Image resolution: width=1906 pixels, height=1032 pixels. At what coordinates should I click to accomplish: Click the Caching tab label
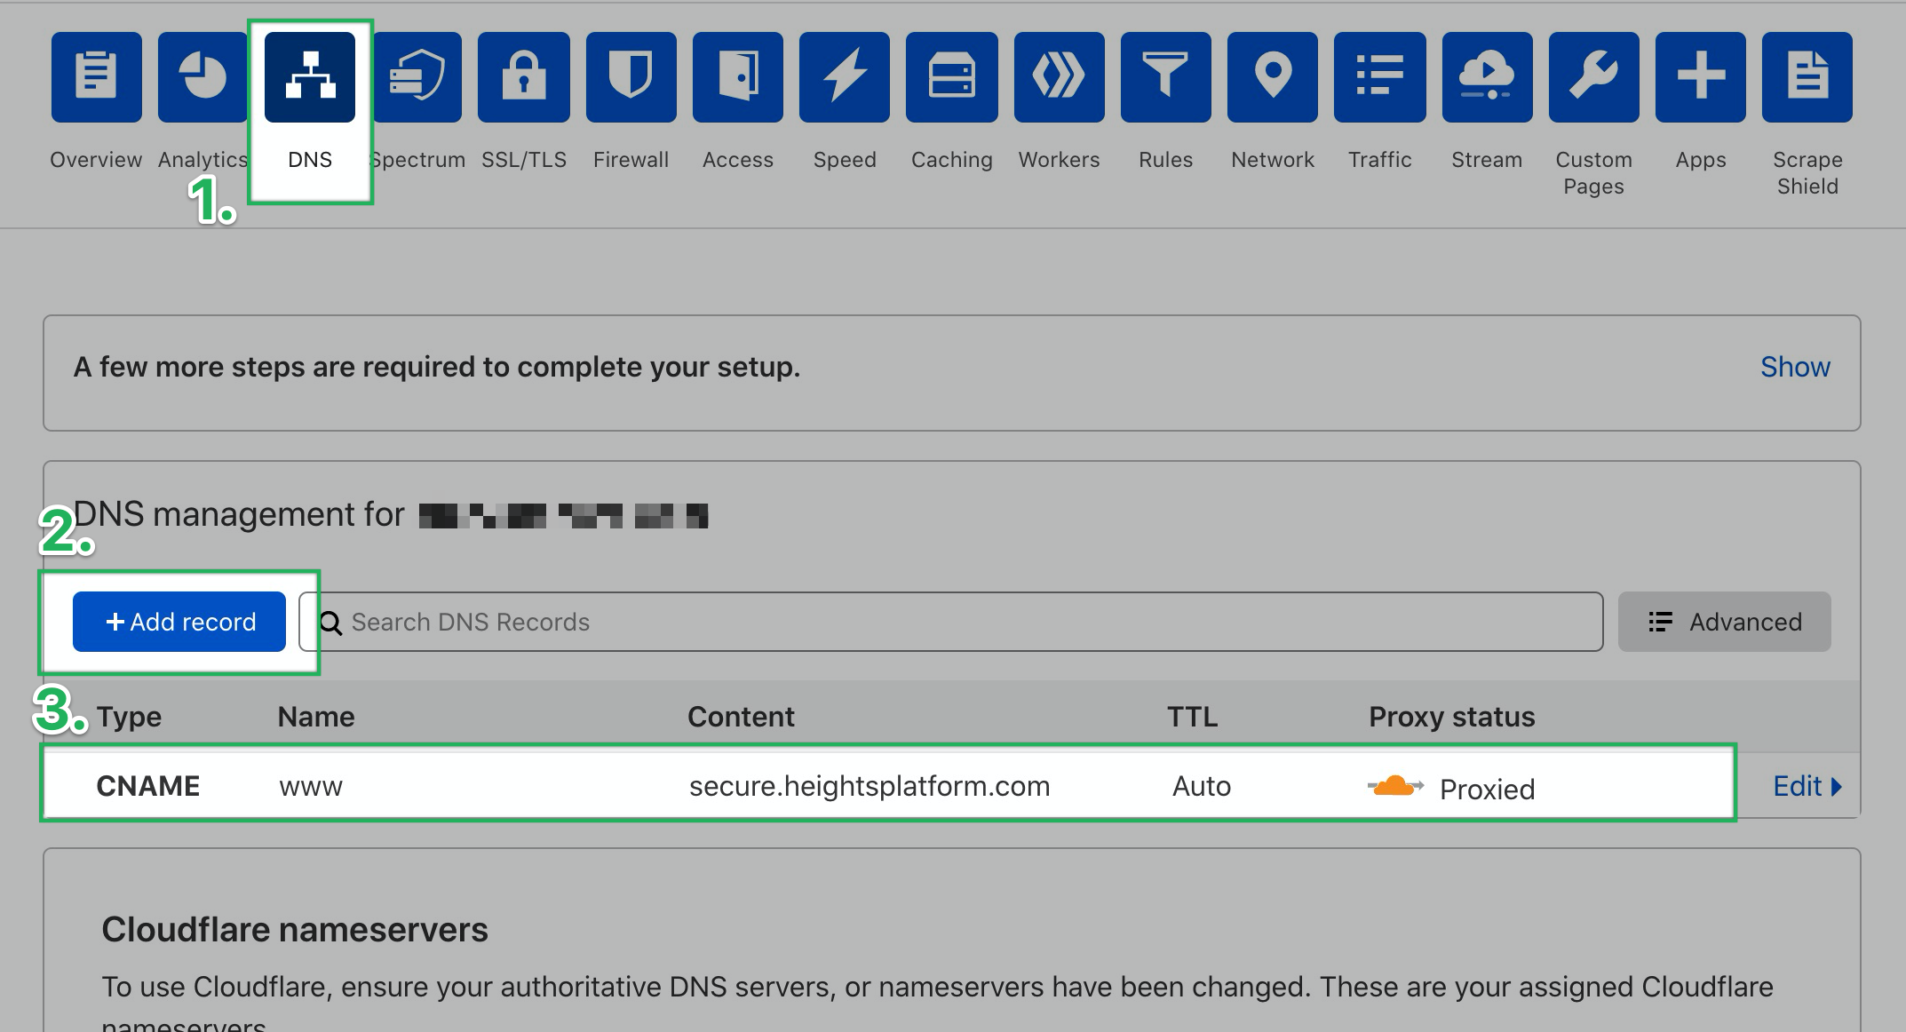pos(952,160)
